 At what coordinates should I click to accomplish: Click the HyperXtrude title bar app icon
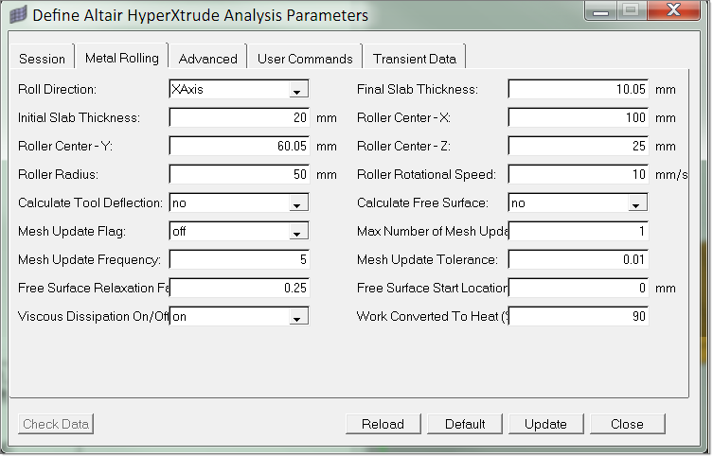(x=17, y=15)
